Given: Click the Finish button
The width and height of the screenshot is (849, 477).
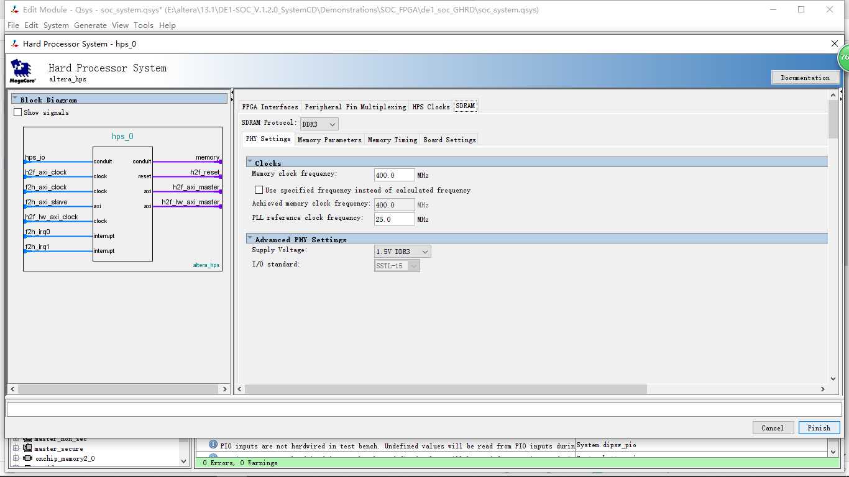Looking at the screenshot, I should pos(819,428).
